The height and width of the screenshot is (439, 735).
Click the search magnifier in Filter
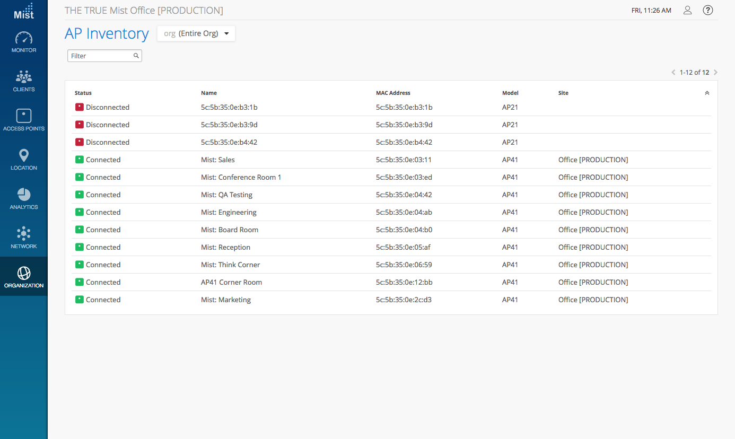pos(136,56)
